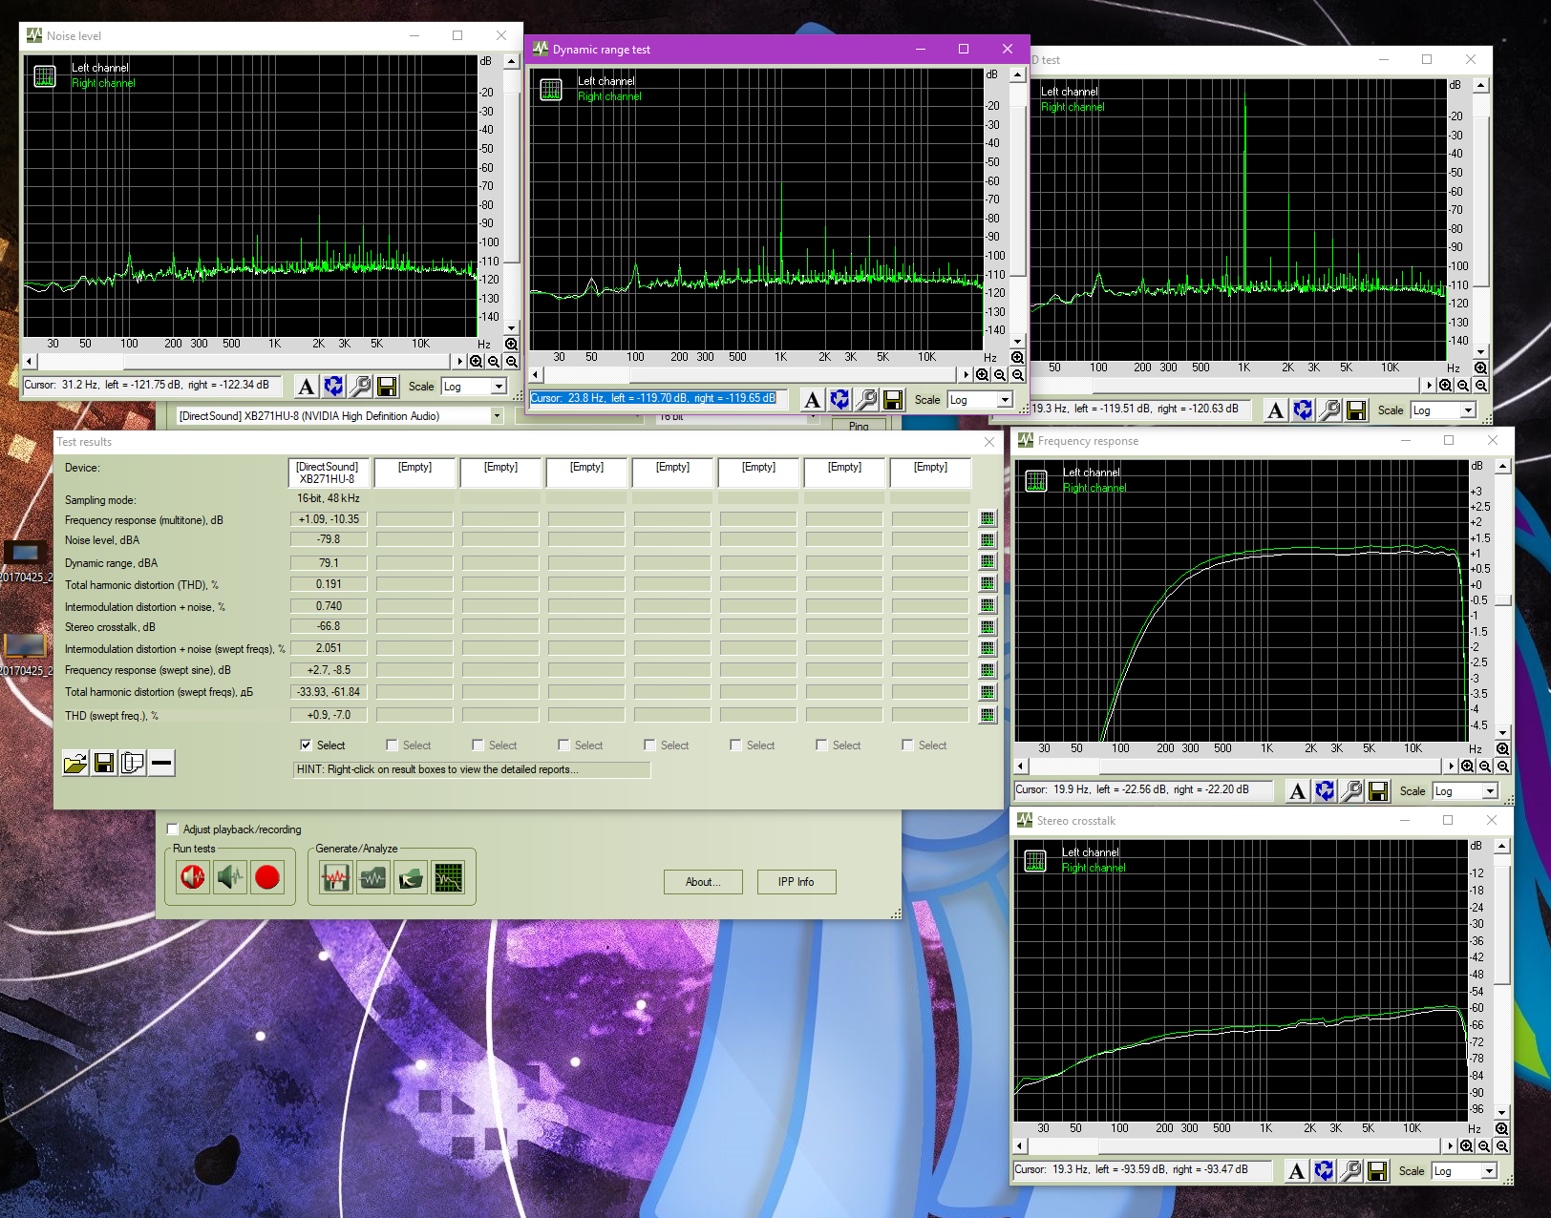Viewport: 1551px width, 1218px height.
Task: Open wrench settings in Frequency response window
Action: point(1351,791)
